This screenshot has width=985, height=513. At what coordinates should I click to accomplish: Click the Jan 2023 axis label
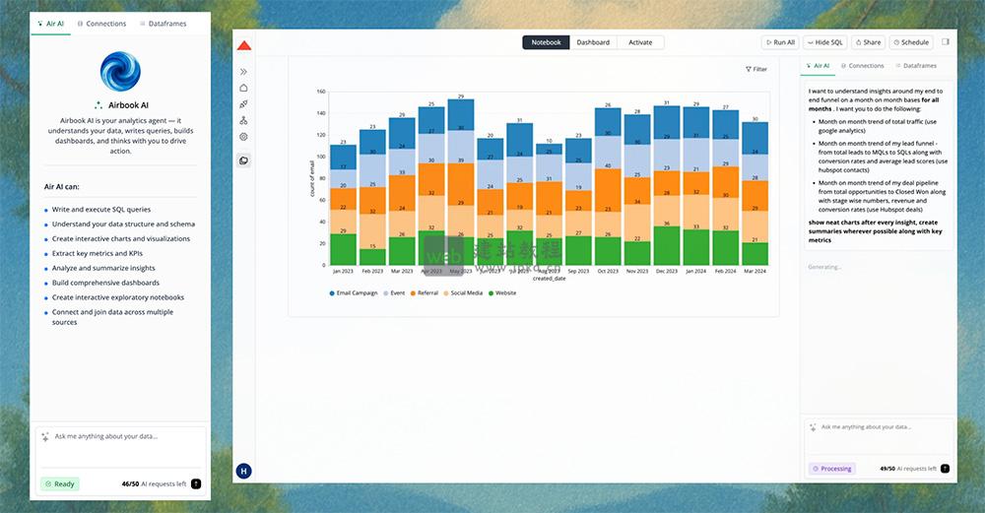point(343,271)
